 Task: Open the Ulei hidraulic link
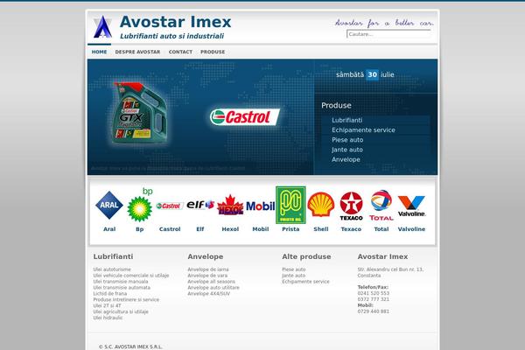(108, 318)
